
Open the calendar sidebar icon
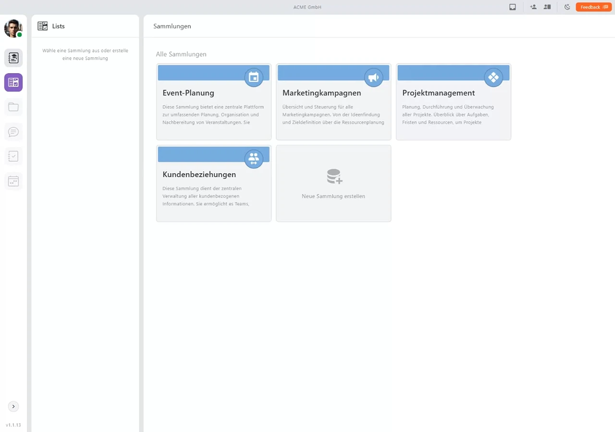tap(13, 181)
